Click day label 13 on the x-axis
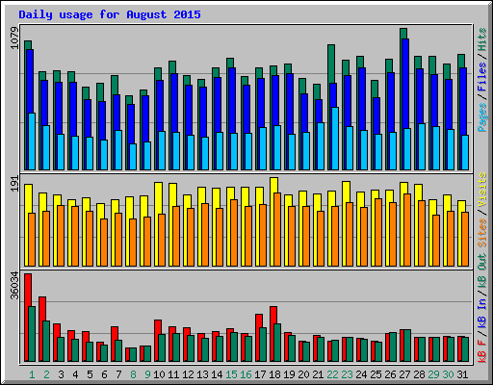493x385 pixels. pos(202,374)
